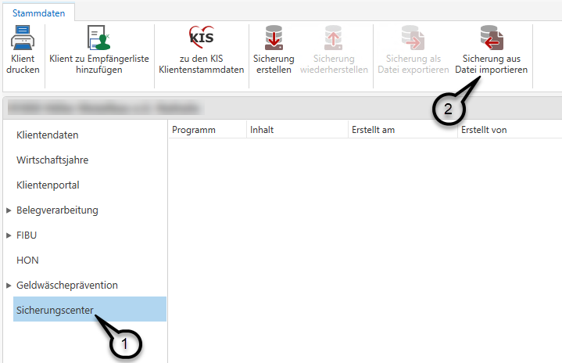The image size is (562, 363).
Task: Select HON in the sidebar
Action: click(x=27, y=261)
